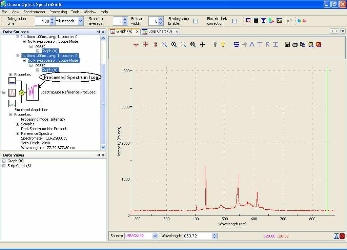Viewport: 347px width, 250px height.
Task: Switch to Irradiance mode I icon
Action: pos(275,44)
